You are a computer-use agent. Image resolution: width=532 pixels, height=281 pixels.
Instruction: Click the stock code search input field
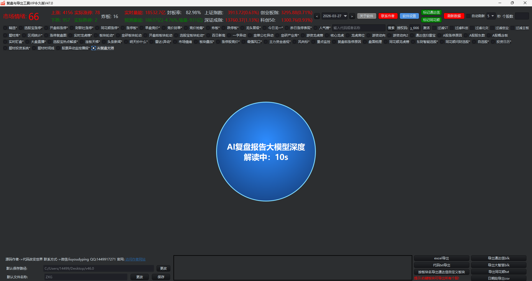click(359, 28)
